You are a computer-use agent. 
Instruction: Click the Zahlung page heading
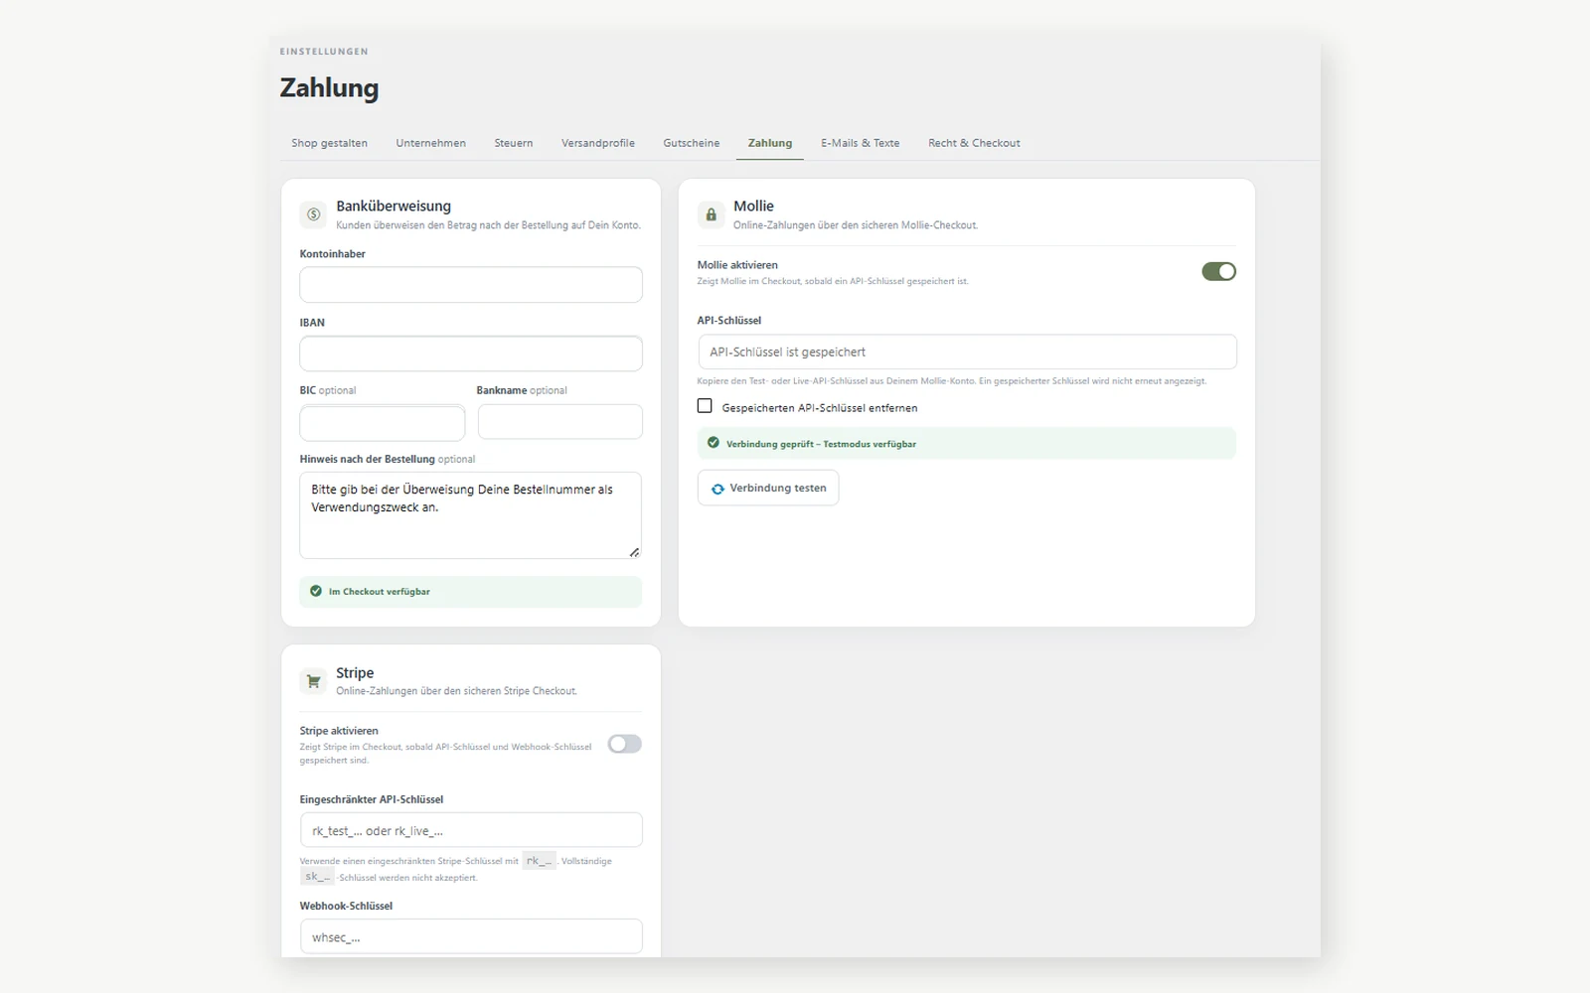(329, 87)
